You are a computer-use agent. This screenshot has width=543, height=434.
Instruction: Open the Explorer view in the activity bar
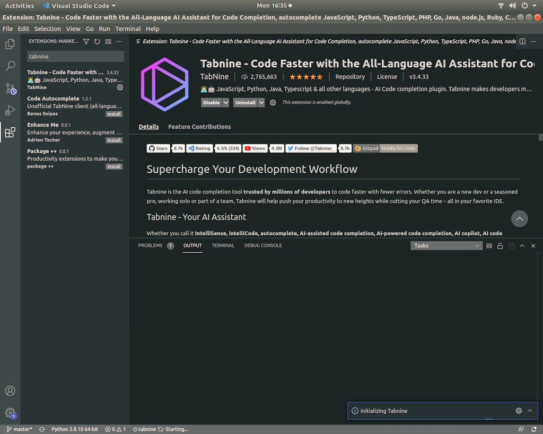[10, 44]
